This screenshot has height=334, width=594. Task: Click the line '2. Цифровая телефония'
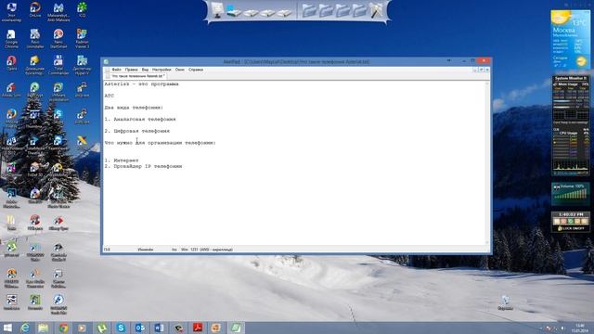137,131
